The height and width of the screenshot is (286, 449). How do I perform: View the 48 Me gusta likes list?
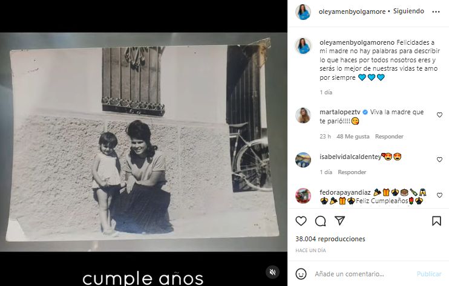[353, 137]
